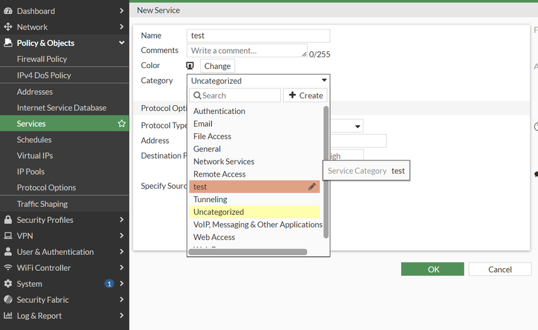
Task: Select Authentication in the category list
Action: click(219, 111)
